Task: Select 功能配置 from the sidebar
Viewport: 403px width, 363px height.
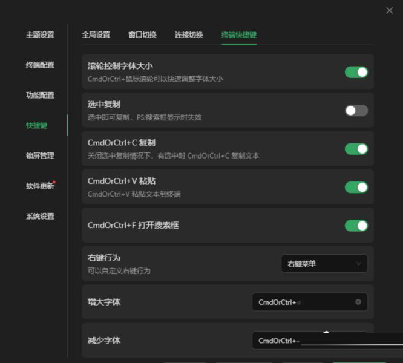Action: [40, 96]
